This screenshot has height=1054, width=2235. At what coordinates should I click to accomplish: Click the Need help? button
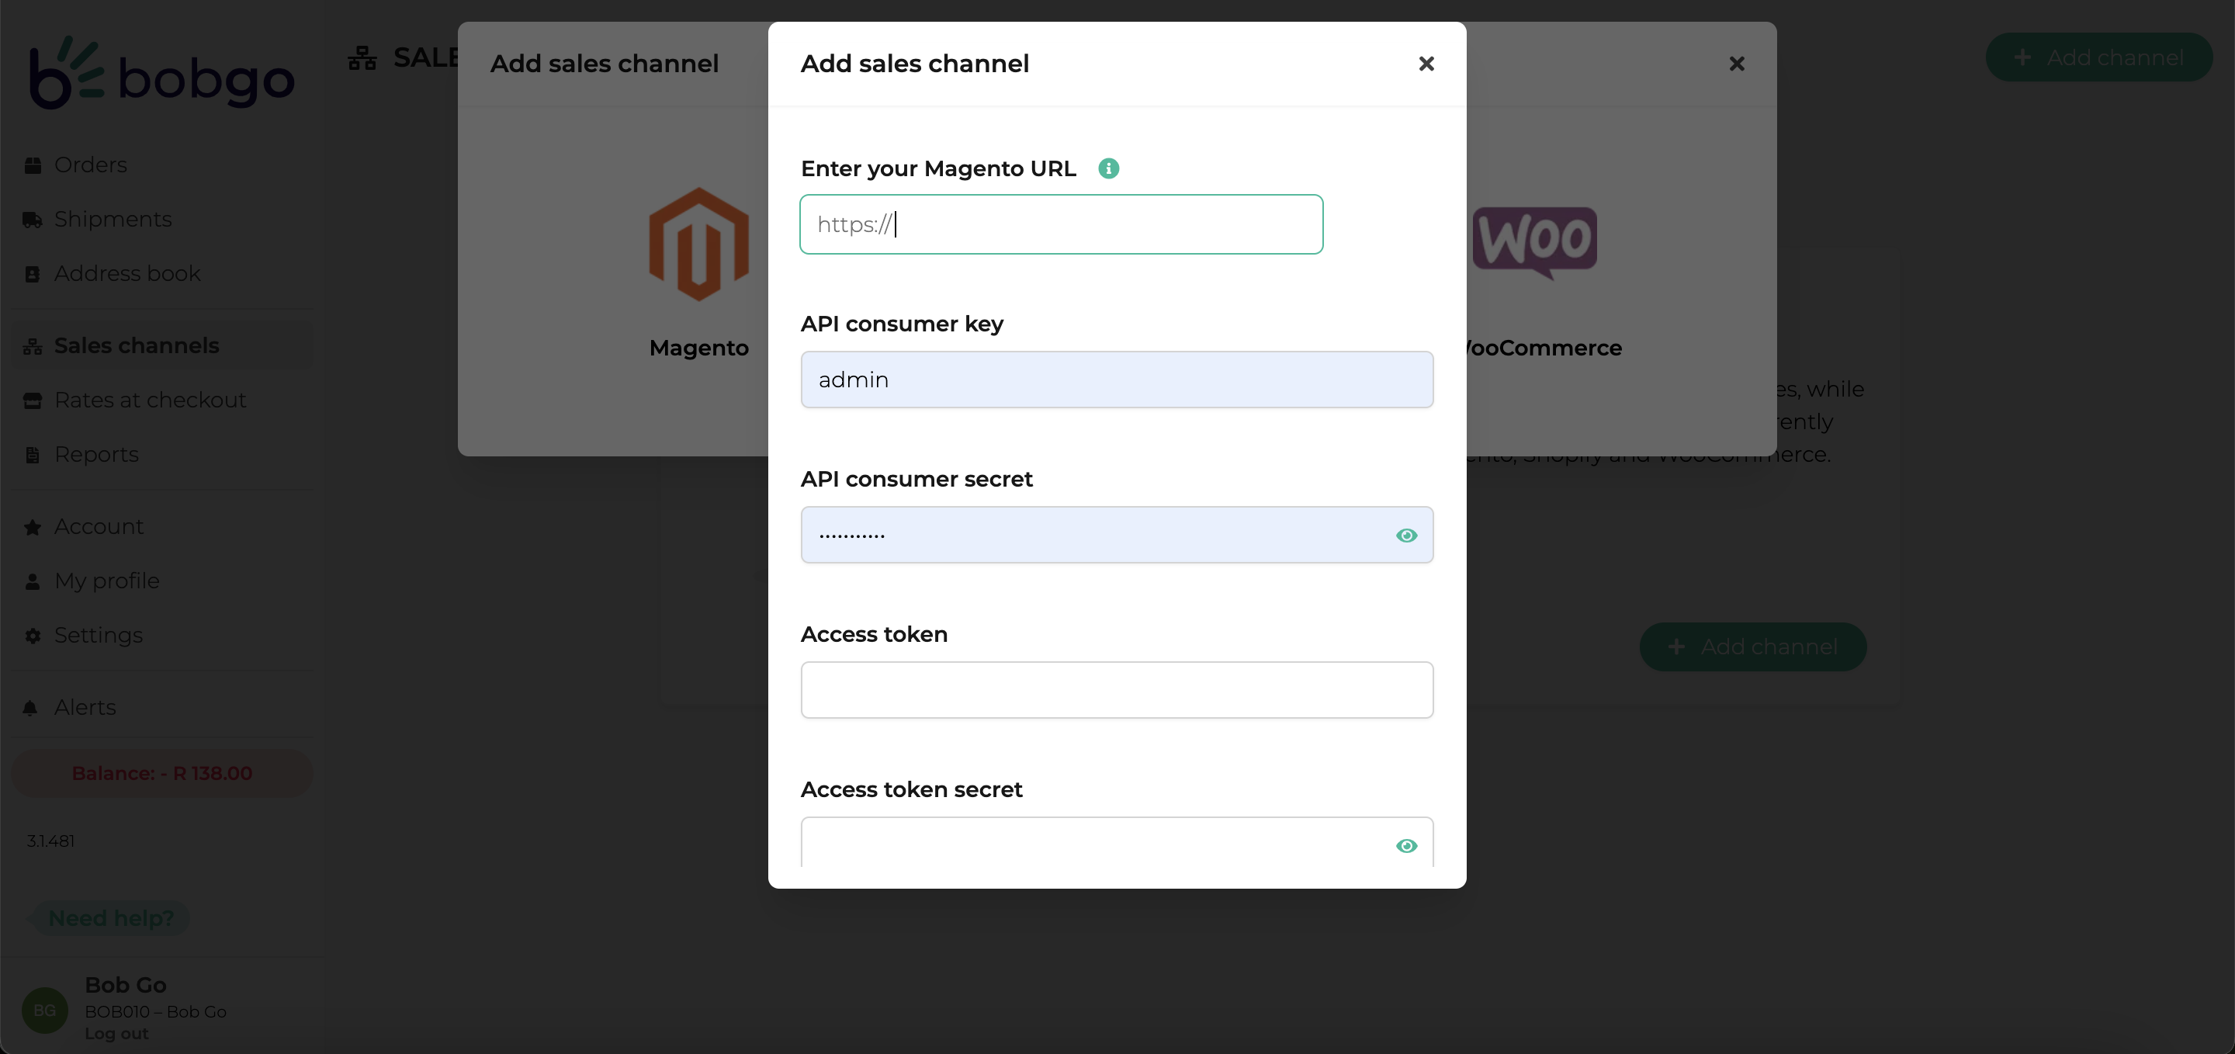click(x=110, y=918)
